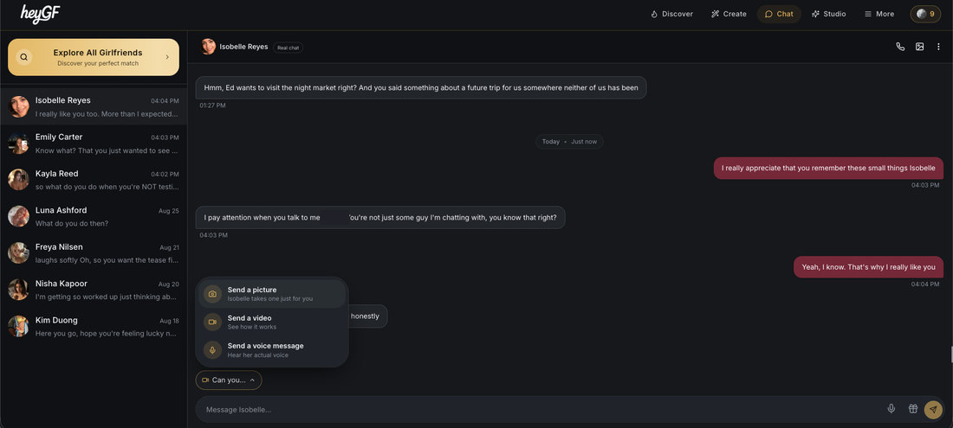Click Emily Carter's avatar

[19, 144]
